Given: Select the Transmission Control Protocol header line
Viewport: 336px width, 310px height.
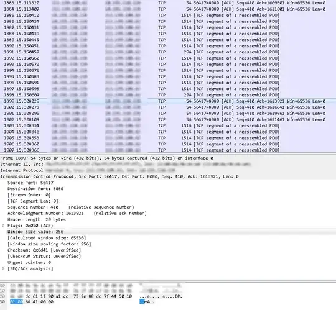Looking at the screenshot, I should pos(168,176).
